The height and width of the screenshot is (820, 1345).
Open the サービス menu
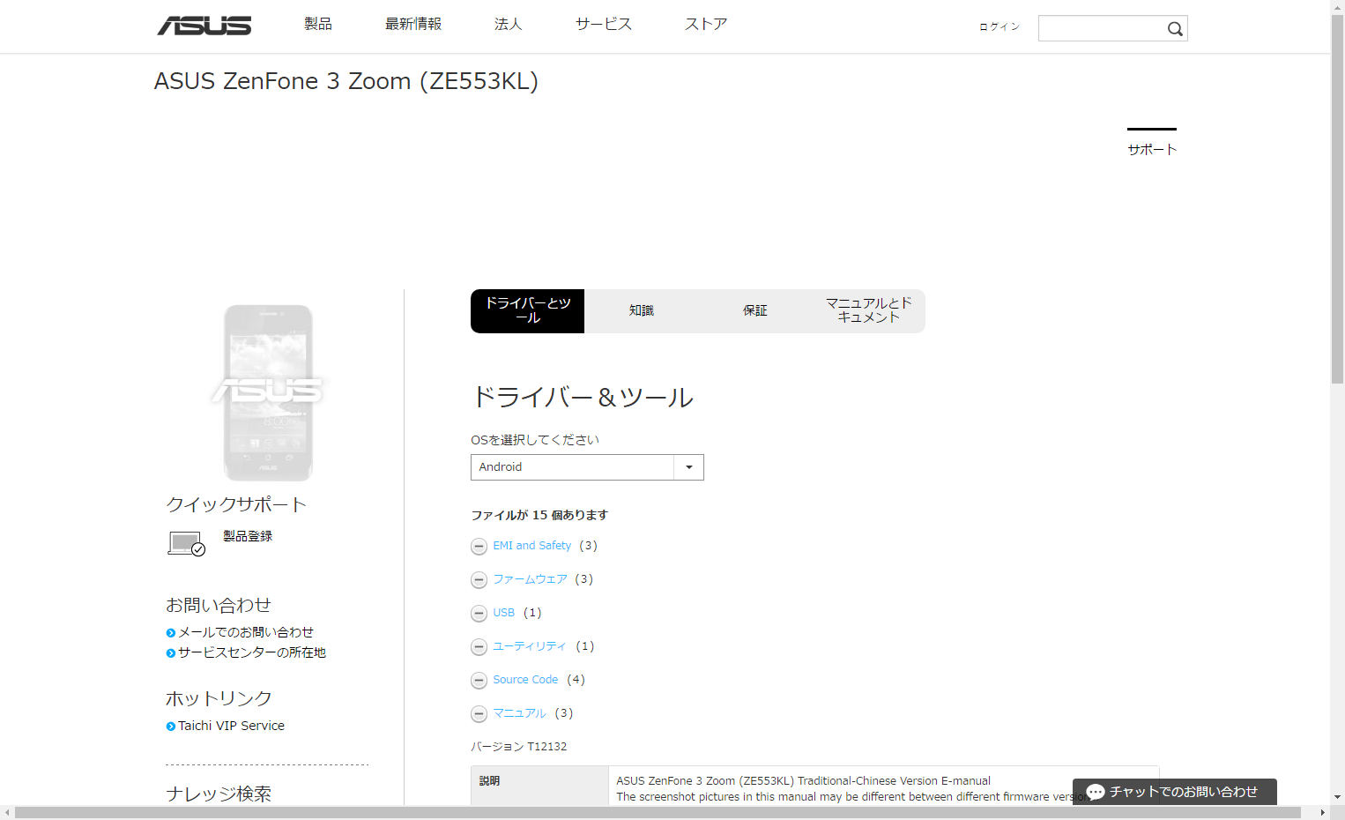coord(604,24)
